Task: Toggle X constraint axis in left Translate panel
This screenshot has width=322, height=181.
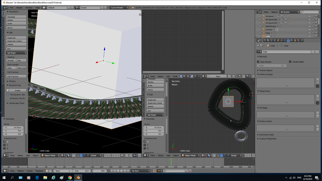Action: (x=4, y=142)
